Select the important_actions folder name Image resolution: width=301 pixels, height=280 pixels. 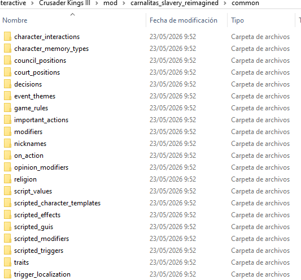[x=41, y=120]
